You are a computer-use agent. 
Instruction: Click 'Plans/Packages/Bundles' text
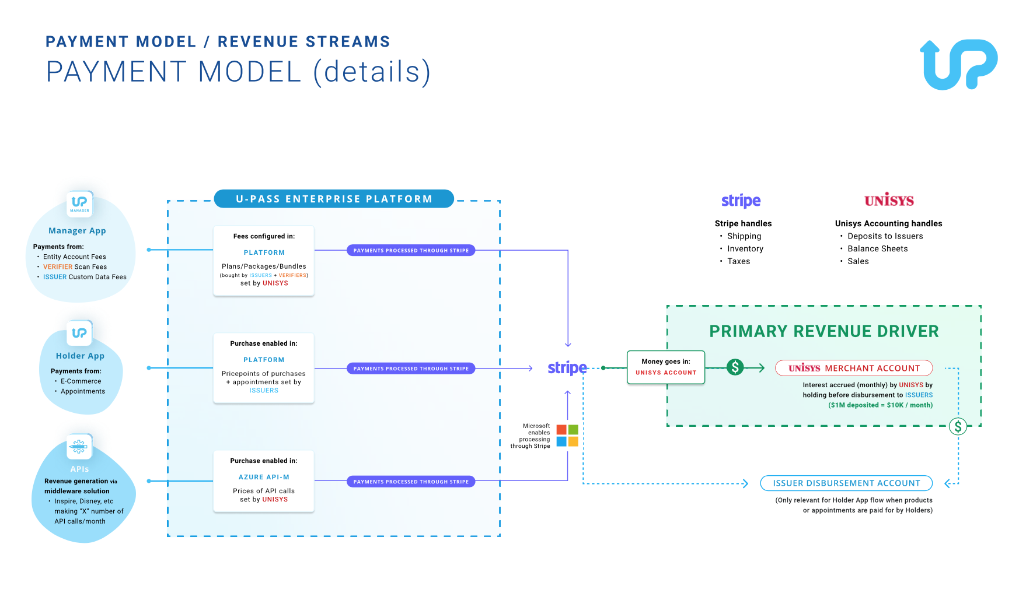pyautogui.click(x=264, y=266)
